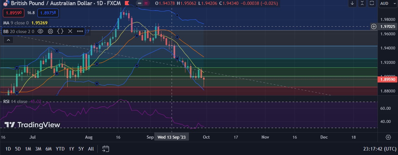Click the Jul label on time axis
The image size is (398, 155).
pos(32,137)
